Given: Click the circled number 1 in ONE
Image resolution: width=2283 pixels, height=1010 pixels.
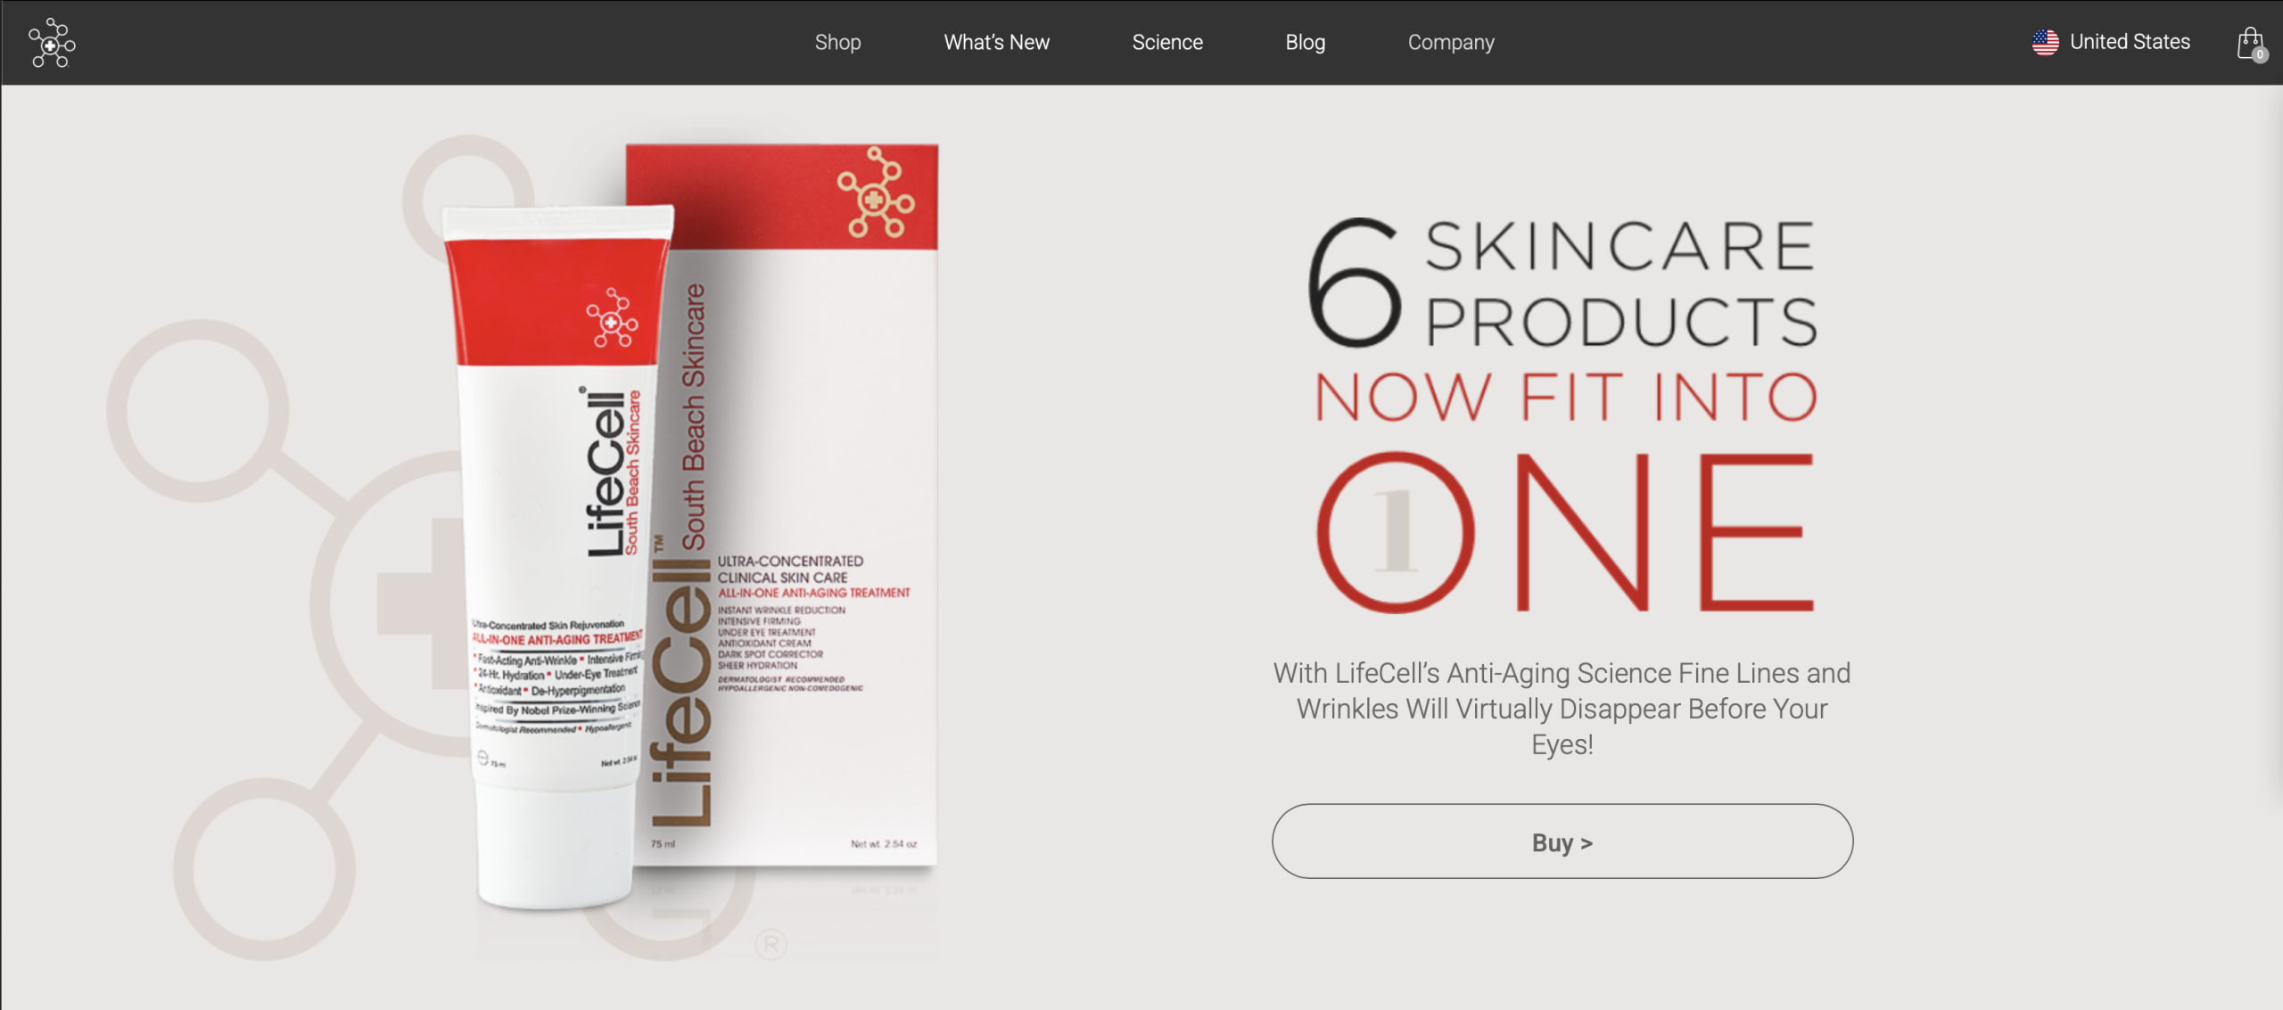Looking at the screenshot, I should (x=1396, y=532).
